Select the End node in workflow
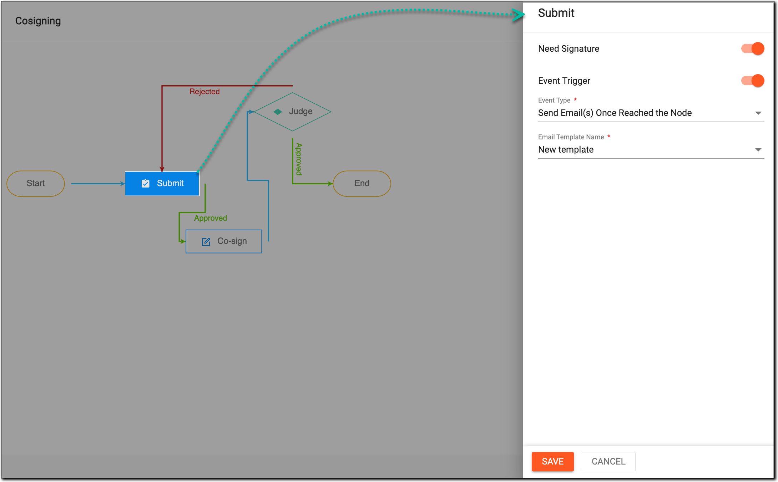778x482 pixels. 362,184
